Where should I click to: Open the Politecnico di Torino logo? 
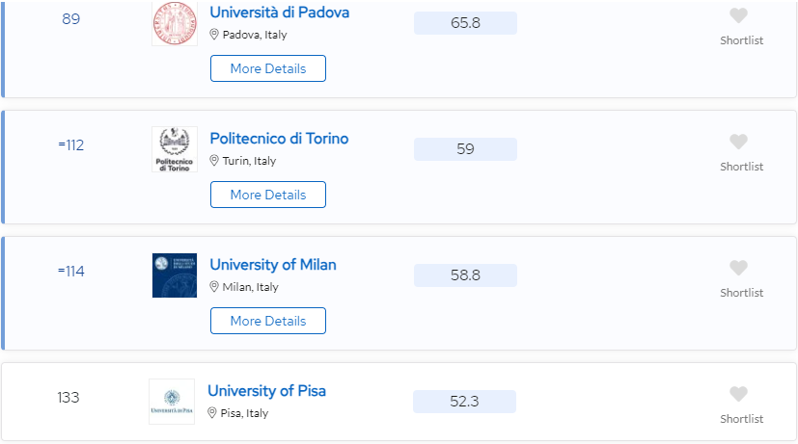pos(175,149)
